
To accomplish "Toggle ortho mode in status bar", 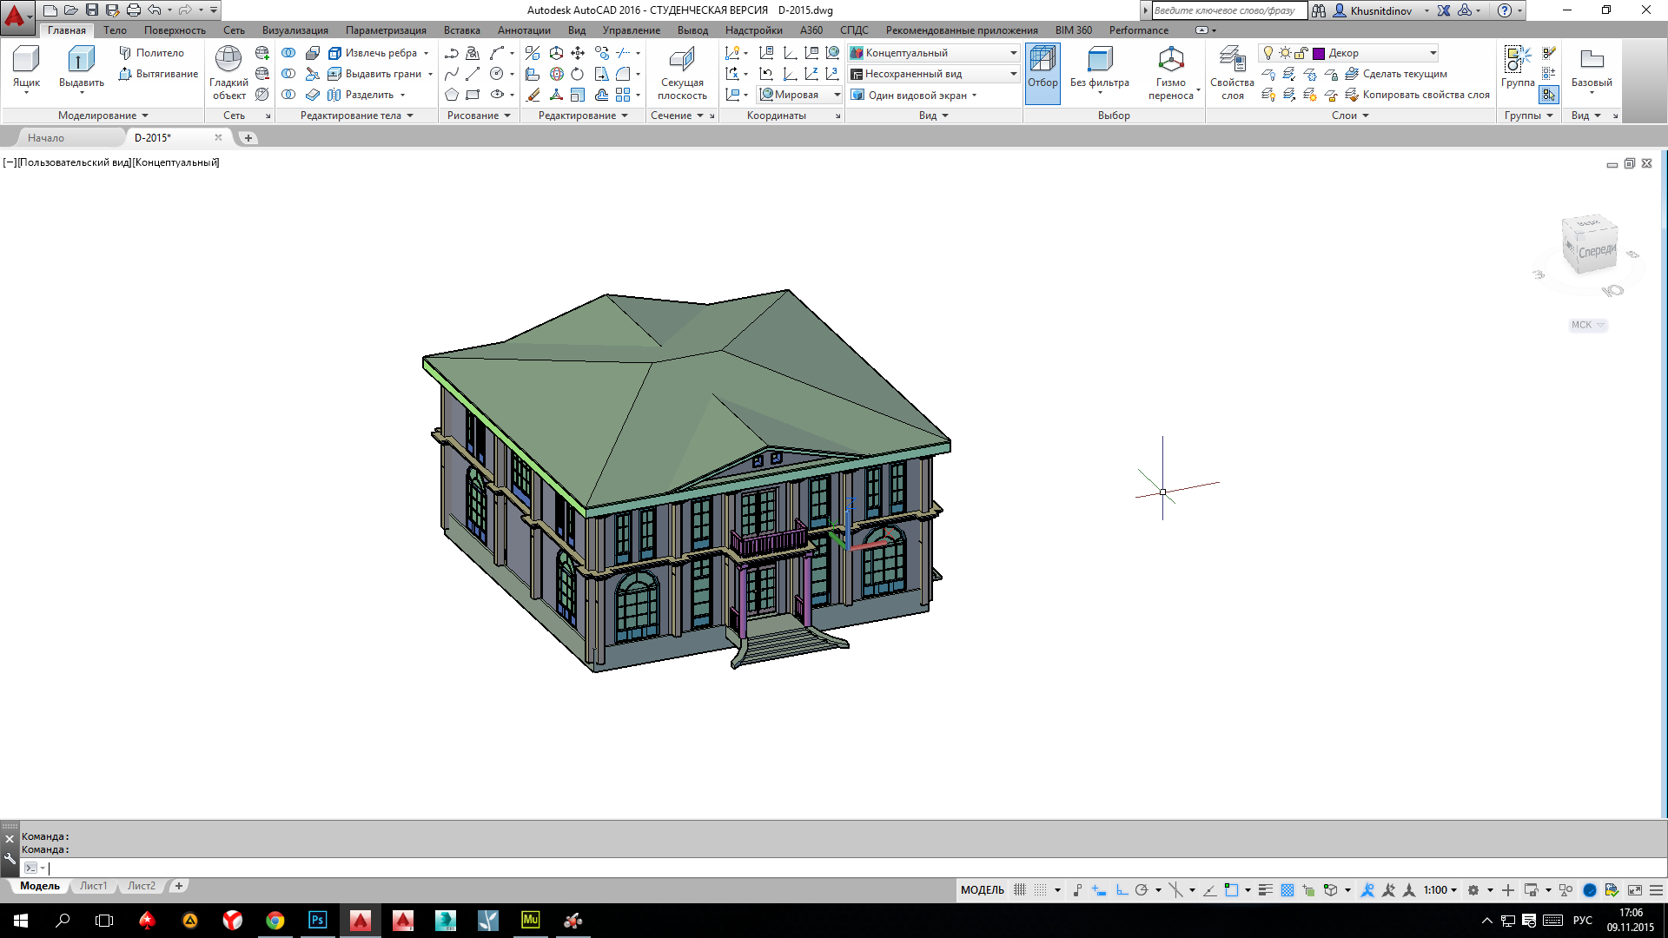I will coord(1122,890).
